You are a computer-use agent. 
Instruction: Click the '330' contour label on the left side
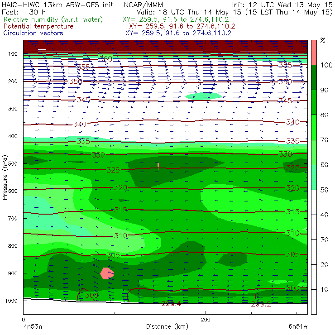(98, 155)
